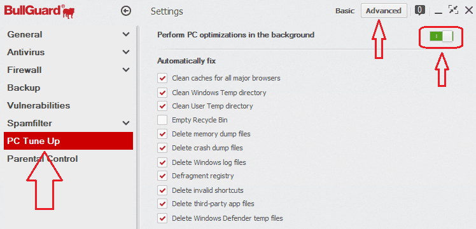Expand the Firewall section chevron
This screenshot has height=229, width=476.
click(126, 70)
